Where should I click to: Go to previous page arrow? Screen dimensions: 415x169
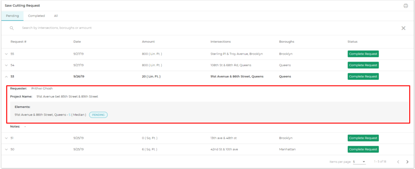(x=398, y=162)
